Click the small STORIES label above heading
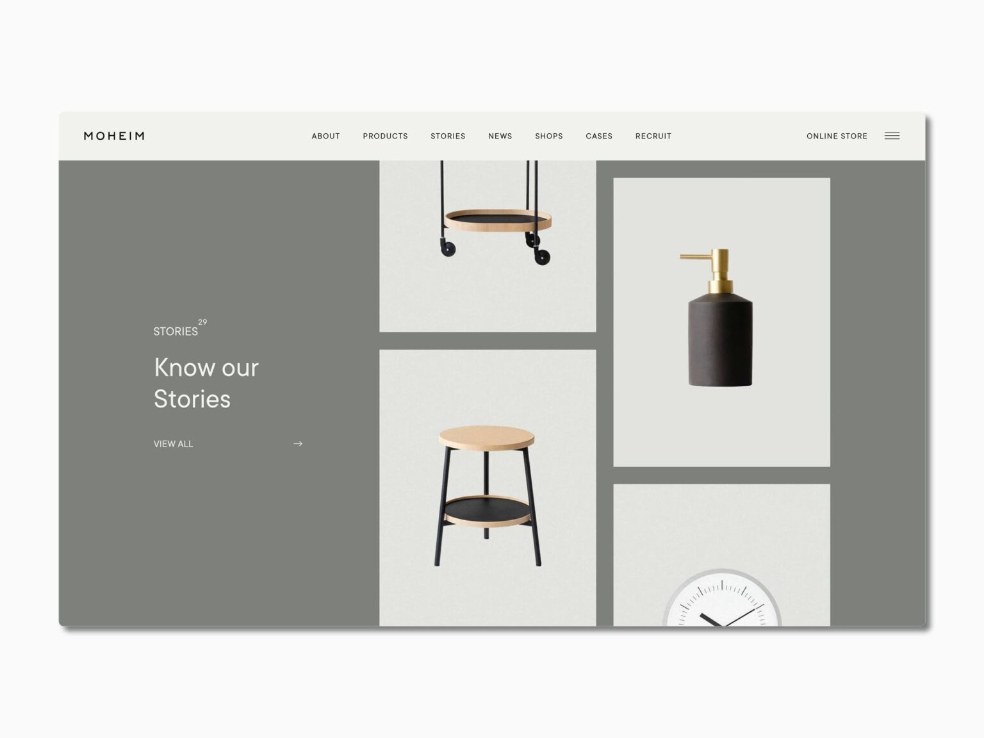The image size is (984, 738). point(175,331)
